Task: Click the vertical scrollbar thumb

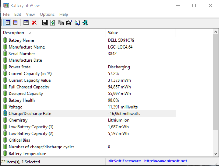Action: [216, 82]
